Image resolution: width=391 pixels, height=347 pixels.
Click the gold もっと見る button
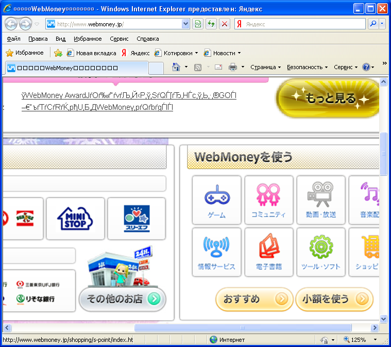coord(328,98)
